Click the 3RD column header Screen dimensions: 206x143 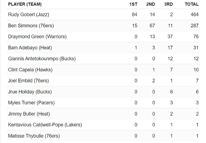pyautogui.click(x=168, y=4)
